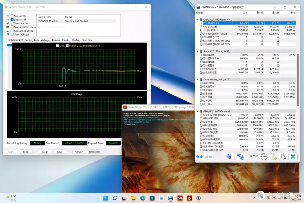This screenshot has height=203, width=304.
Task: Open the Windows Start menu
Action: click(106, 198)
